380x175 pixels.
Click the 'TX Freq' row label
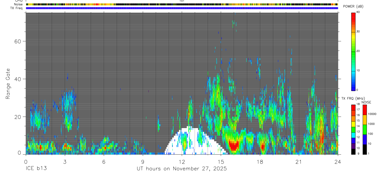pos(16,8)
